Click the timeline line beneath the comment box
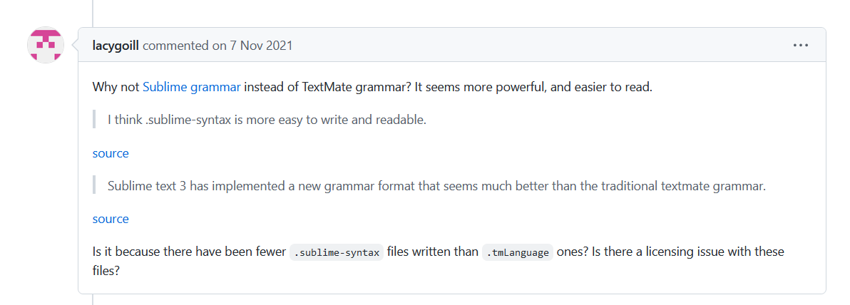This screenshot has height=305, width=850. point(93,299)
